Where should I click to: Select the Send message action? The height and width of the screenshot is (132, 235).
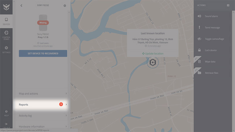tap(212, 27)
